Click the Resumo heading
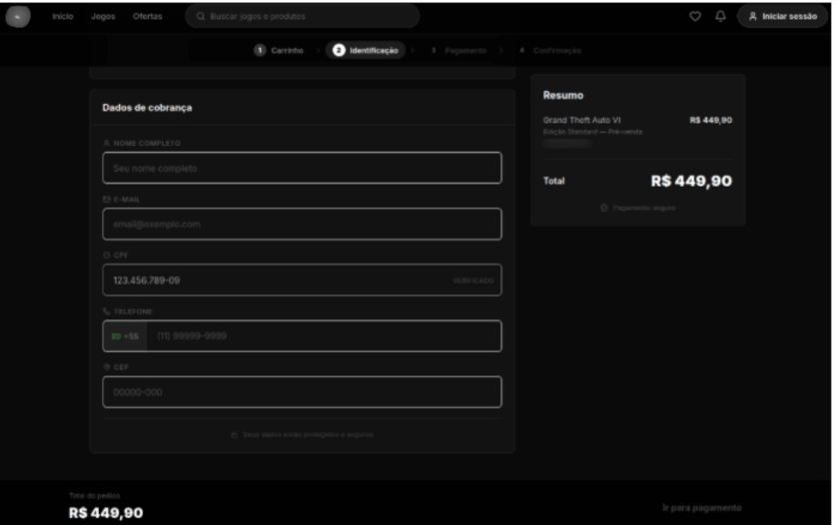This screenshot has height=525, width=836. coord(563,96)
